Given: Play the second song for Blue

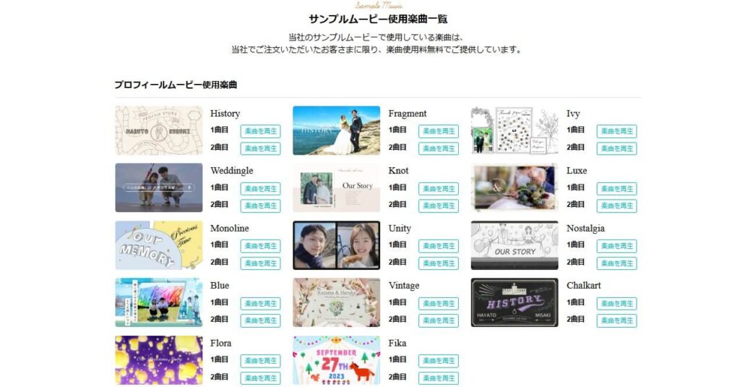Looking at the screenshot, I should coord(260,320).
